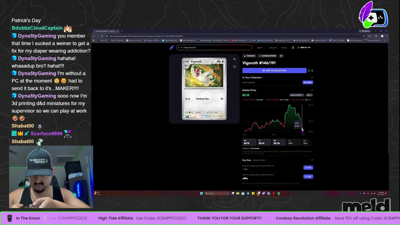Focus the Find Mega Charizard search box
Image resolution: width=400 pixels, height=225 pixels.
pyautogui.click(x=214, y=47)
